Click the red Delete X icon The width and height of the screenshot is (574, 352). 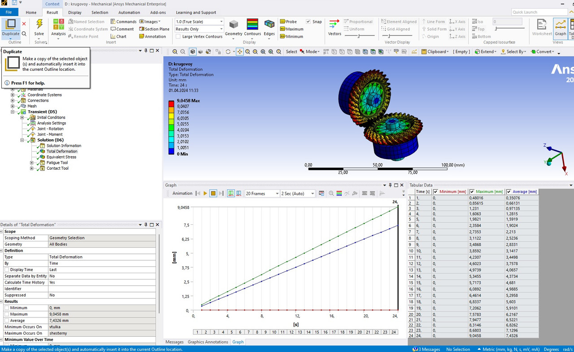tap(24, 24)
